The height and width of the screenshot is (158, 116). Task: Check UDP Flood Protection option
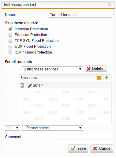tap(10, 47)
